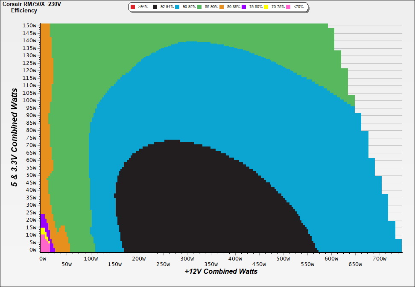The width and height of the screenshot is (415, 287).
Task: Click the +12V Combined Watts axis title
Action: pyautogui.click(x=221, y=271)
